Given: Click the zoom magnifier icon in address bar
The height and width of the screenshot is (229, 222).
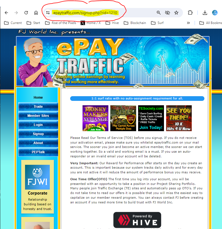Looking at the screenshot, I should pyautogui.click(x=159, y=13).
